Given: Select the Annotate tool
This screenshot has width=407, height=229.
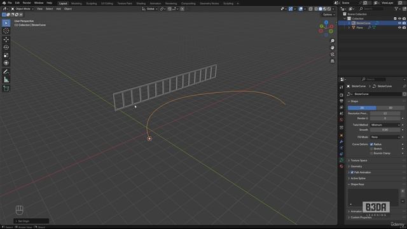Looking at the screenshot, I should [x=6, y=72].
